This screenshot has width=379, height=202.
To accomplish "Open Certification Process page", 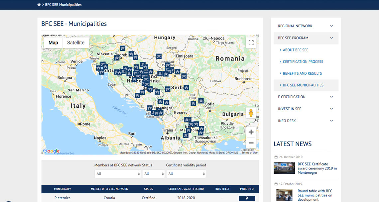I will pos(303,61).
